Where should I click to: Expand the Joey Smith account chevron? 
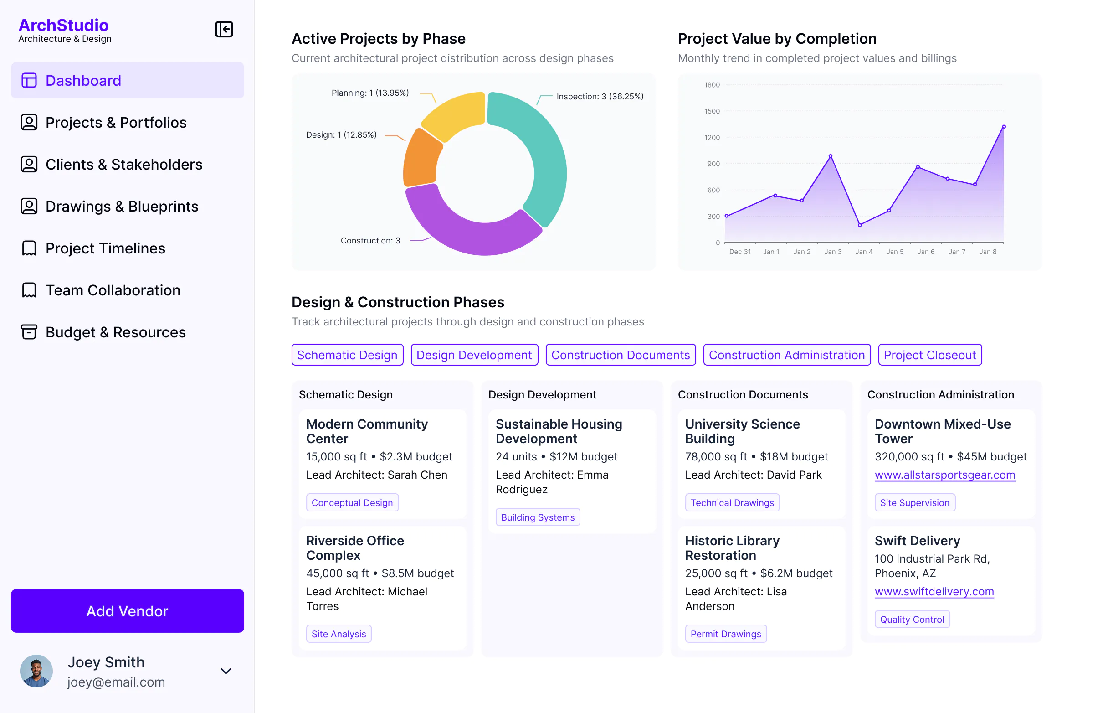coord(226,671)
